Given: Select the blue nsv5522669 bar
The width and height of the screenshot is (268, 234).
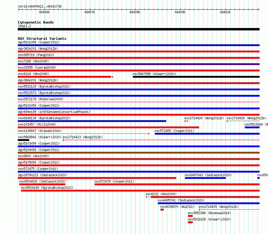Looking at the screenshot, I should coord(252,127).
